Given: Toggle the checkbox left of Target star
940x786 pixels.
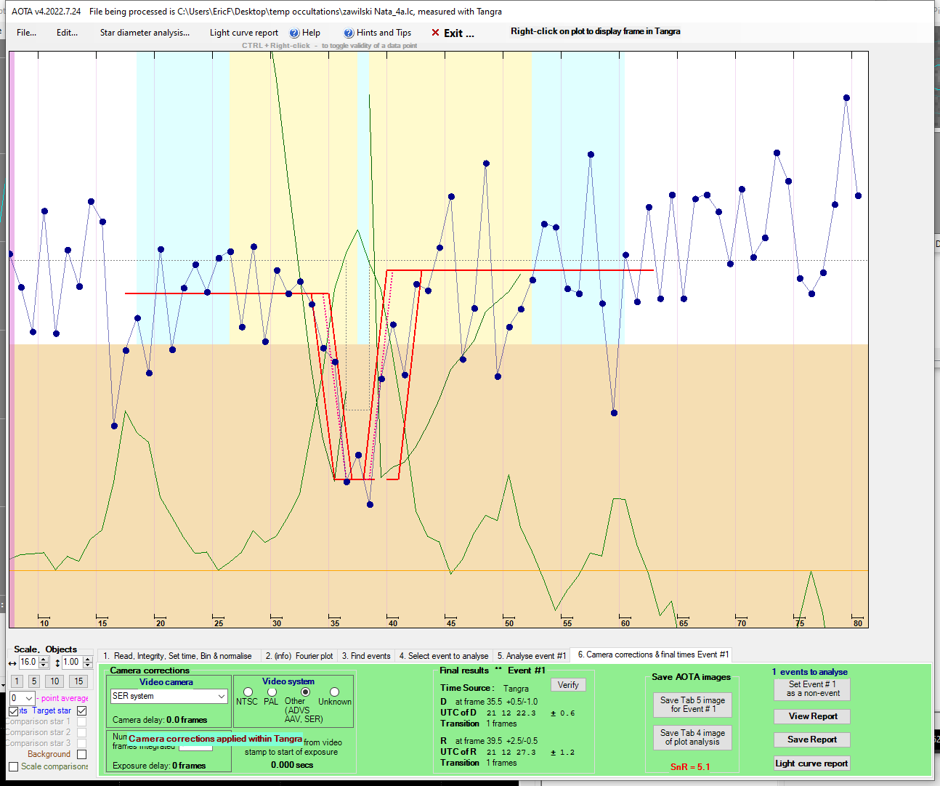Looking at the screenshot, I should click(x=14, y=711).
